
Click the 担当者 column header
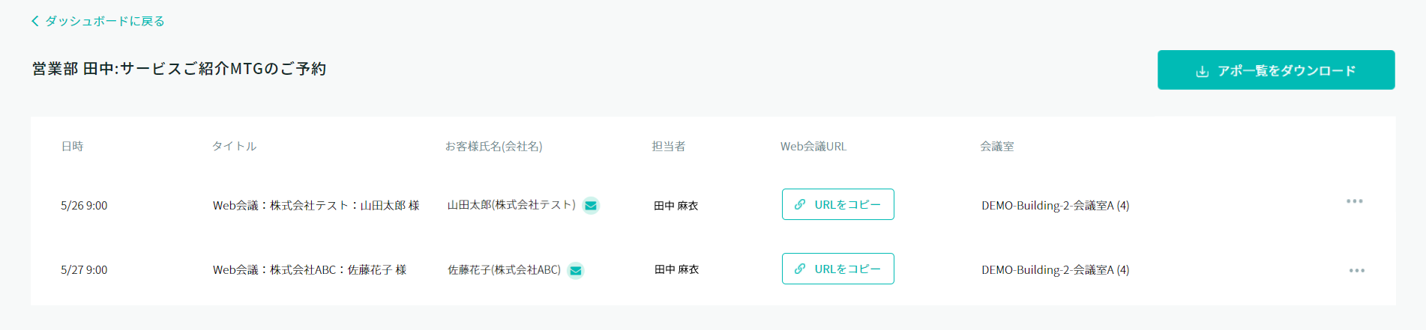pyautogui.click(x=668, y=147)
